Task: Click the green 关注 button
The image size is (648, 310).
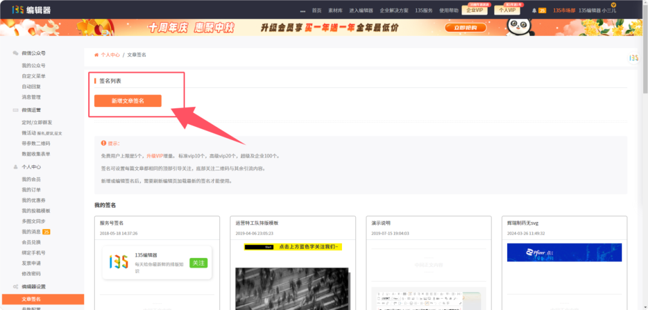Action: point(199,263)
